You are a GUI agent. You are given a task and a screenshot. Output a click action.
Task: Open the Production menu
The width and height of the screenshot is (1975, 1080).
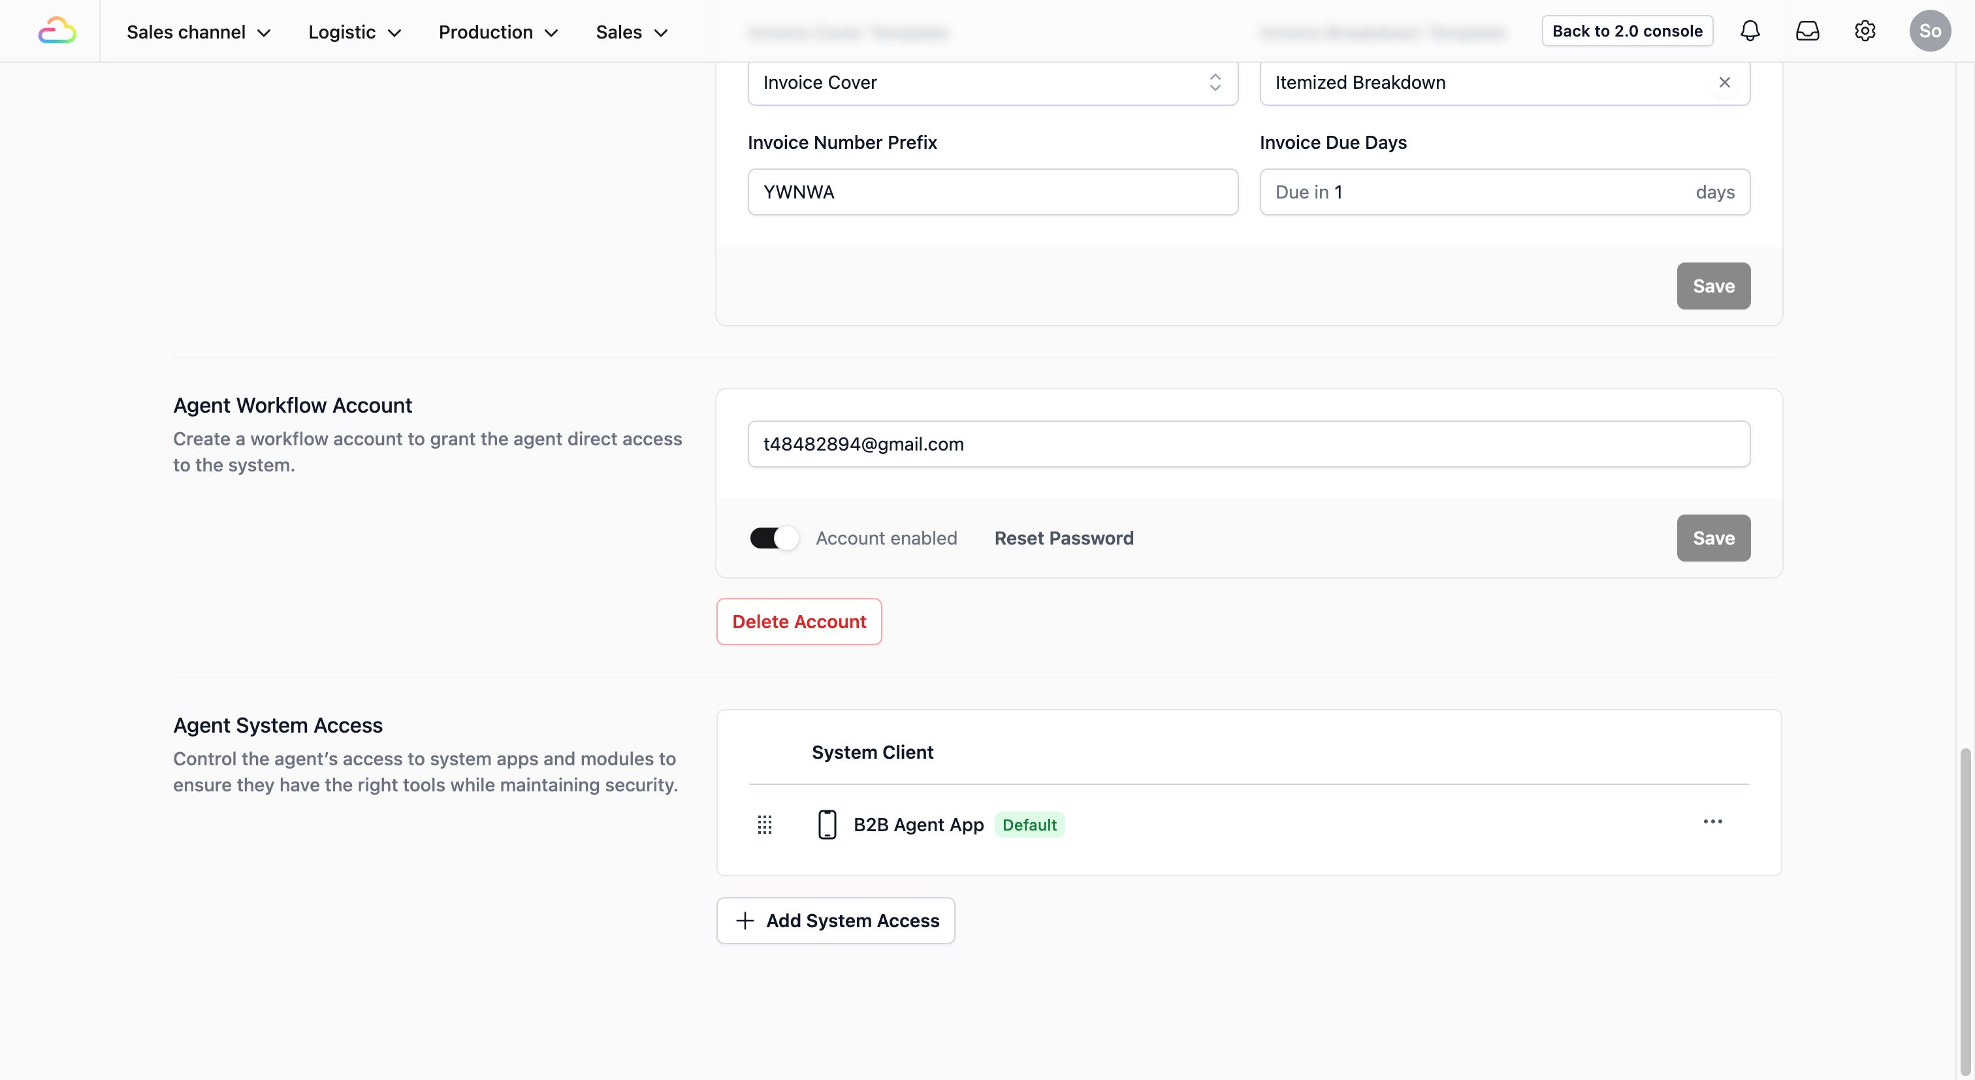click(x=498, y=32)
